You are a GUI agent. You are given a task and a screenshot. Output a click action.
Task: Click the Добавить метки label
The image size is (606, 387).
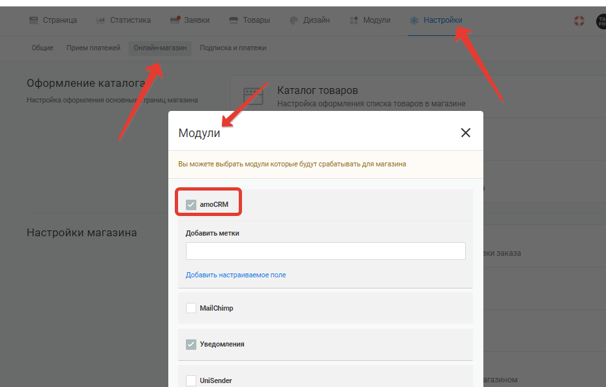tap(212, 233)
